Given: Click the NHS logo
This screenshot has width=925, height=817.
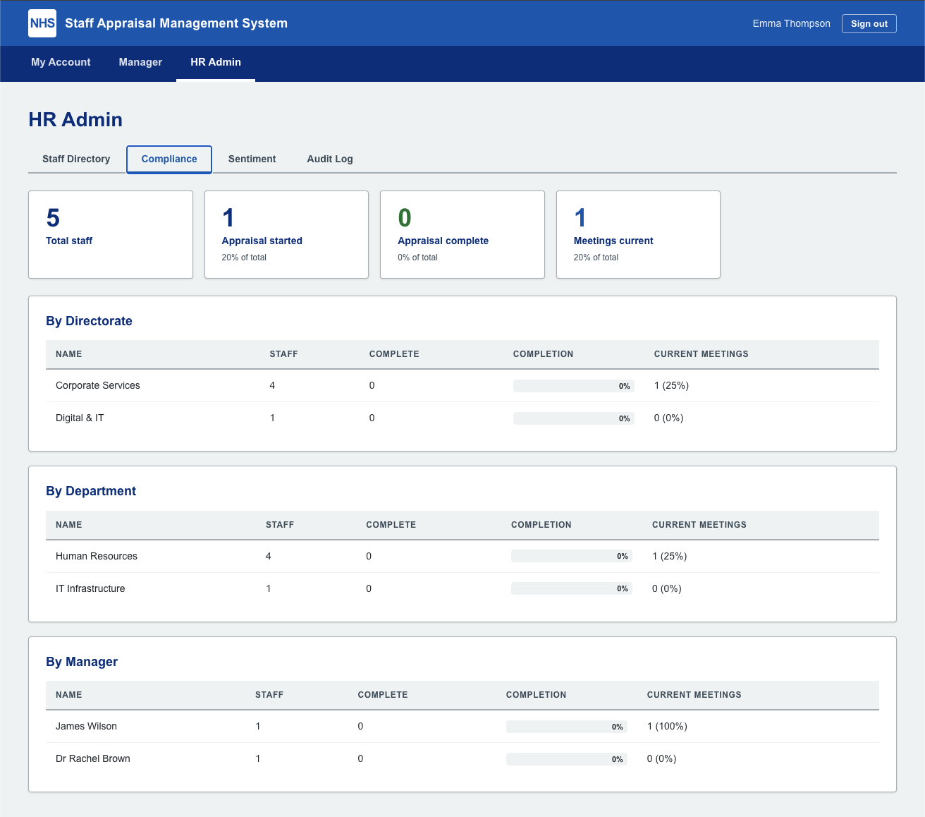Looking at the screenshot, I should (42, 23).
